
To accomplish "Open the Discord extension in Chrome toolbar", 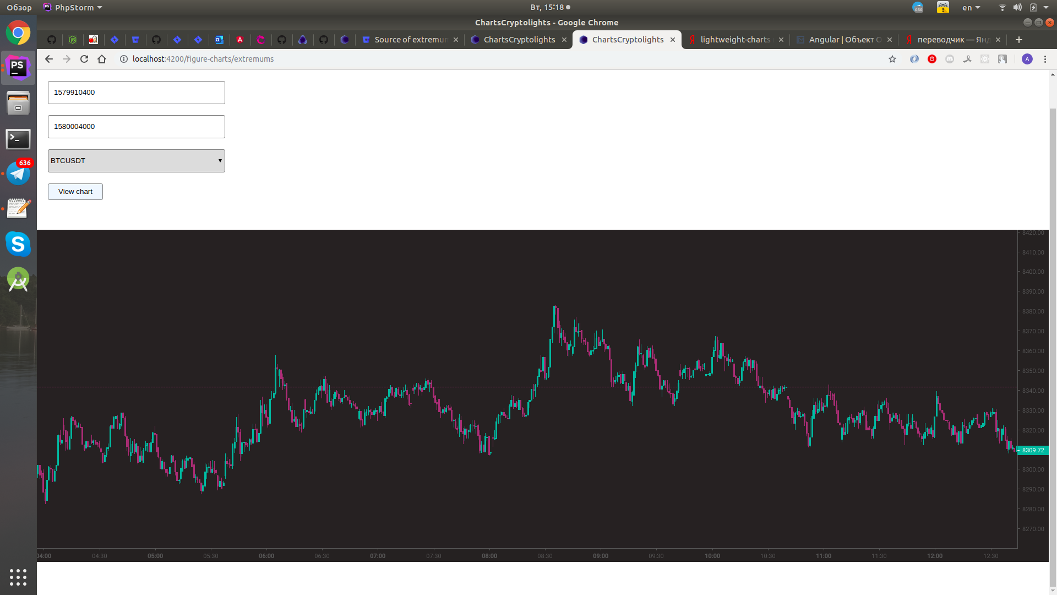I will (950, 59).
